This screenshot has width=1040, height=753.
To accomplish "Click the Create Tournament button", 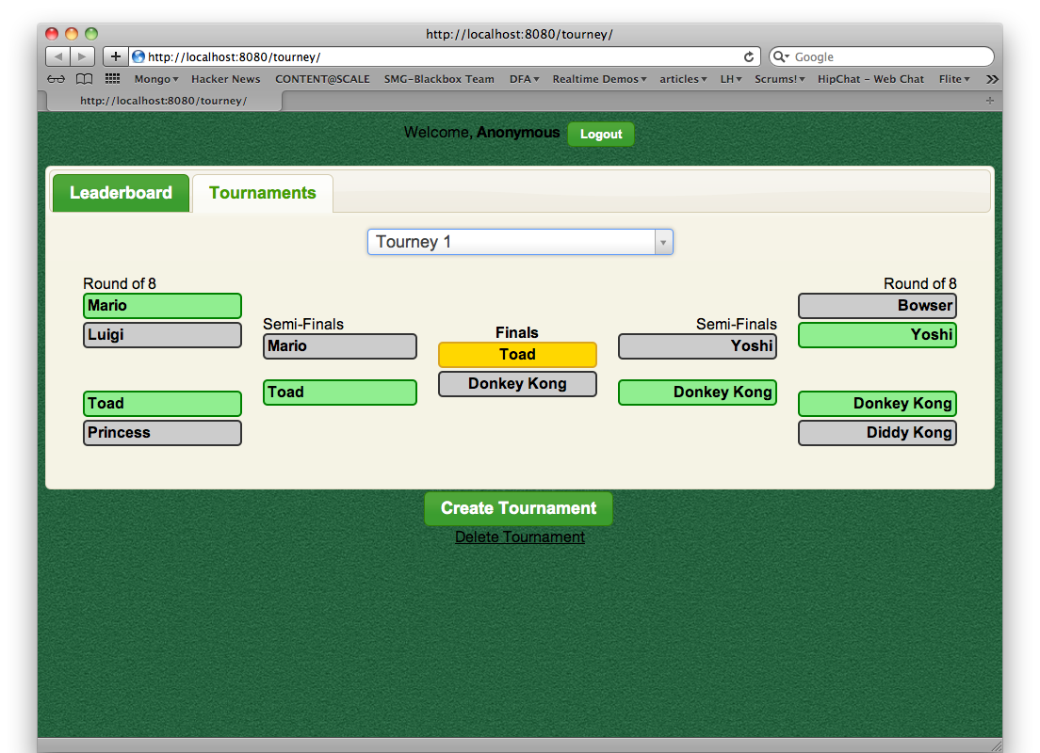I will [518, 508].
